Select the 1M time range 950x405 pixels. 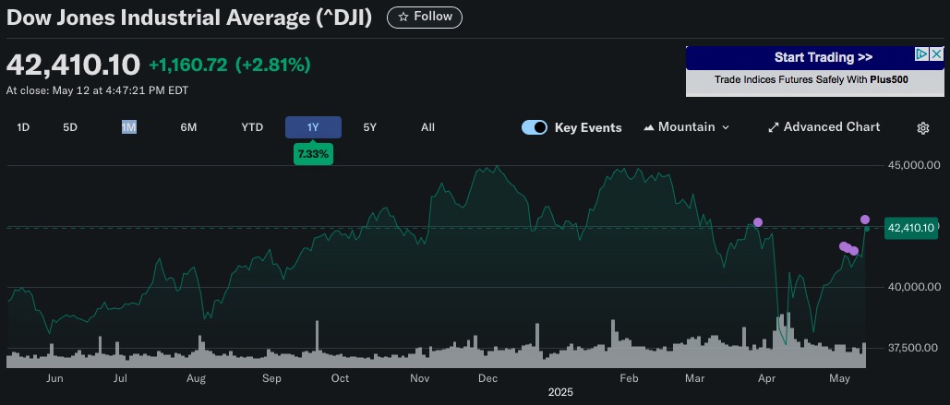[128, 127]
